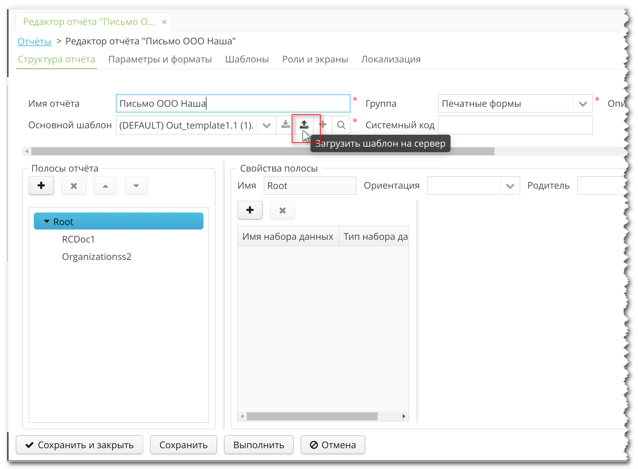Click the add template plus icon
Image resolution: width=638 pixels, height=469 pixels.
[323, 125]
